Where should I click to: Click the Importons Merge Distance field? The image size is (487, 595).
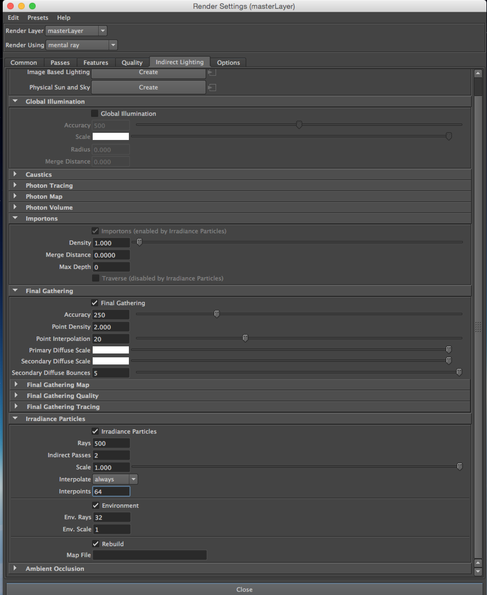tap(111, 255)
